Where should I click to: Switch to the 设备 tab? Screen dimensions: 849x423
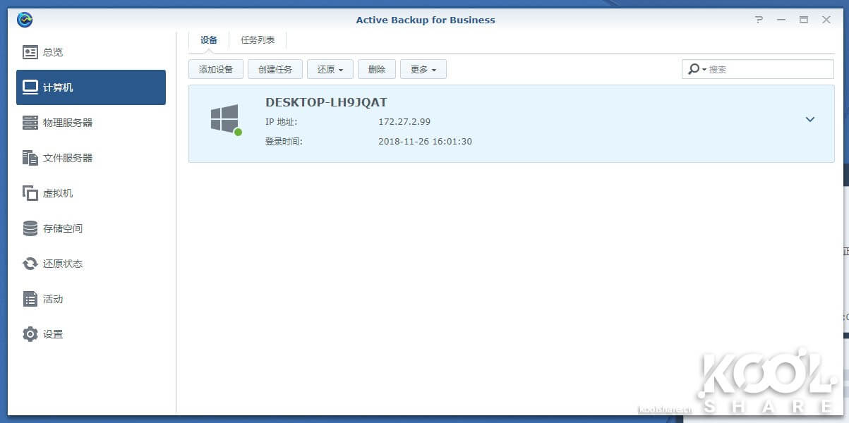(x=209, y=40)
